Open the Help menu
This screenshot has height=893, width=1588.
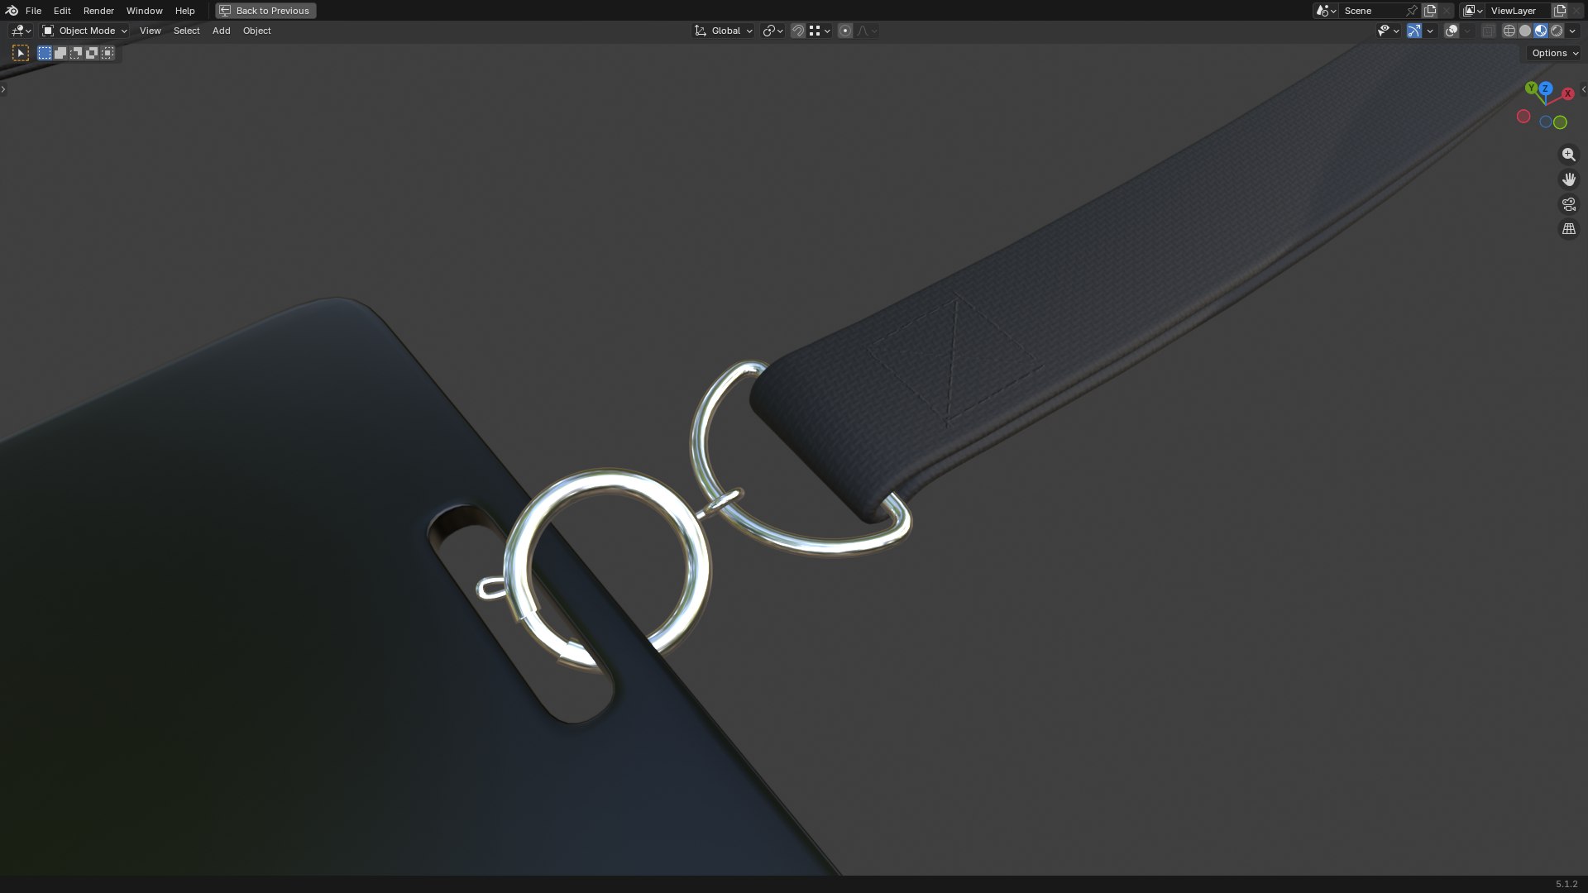[x=184, y=11]
